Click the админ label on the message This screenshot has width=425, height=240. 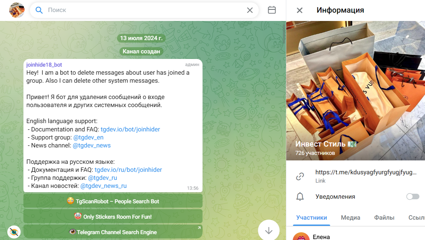point(192,65)
